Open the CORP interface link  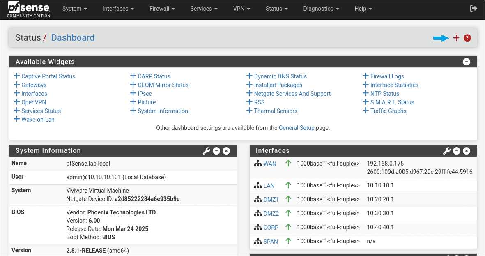(271, 228)
